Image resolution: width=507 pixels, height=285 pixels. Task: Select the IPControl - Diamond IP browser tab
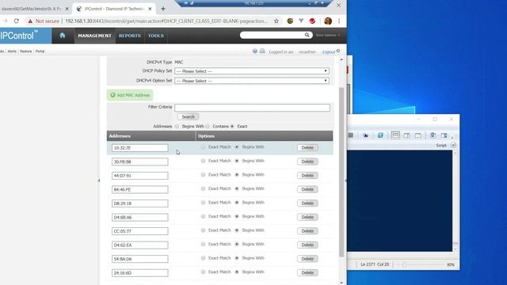pyautogui.click(x=114, y=9)
